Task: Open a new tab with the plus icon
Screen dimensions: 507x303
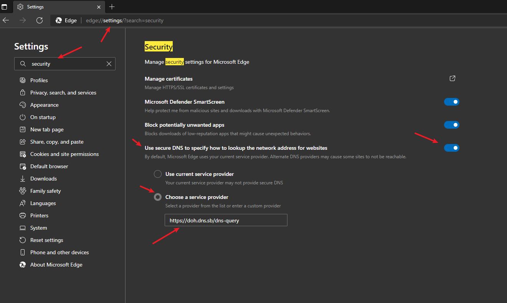Action: point(112,7)
